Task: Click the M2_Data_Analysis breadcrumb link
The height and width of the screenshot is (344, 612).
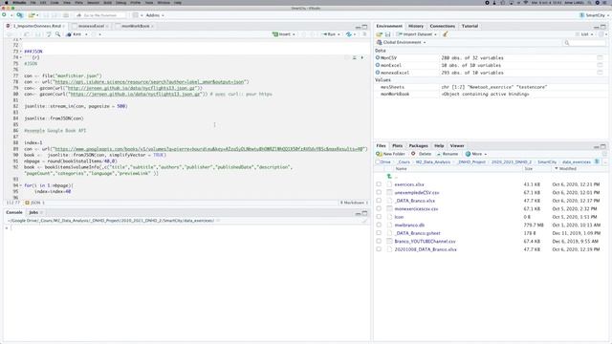Action: [x=433, y=161]
